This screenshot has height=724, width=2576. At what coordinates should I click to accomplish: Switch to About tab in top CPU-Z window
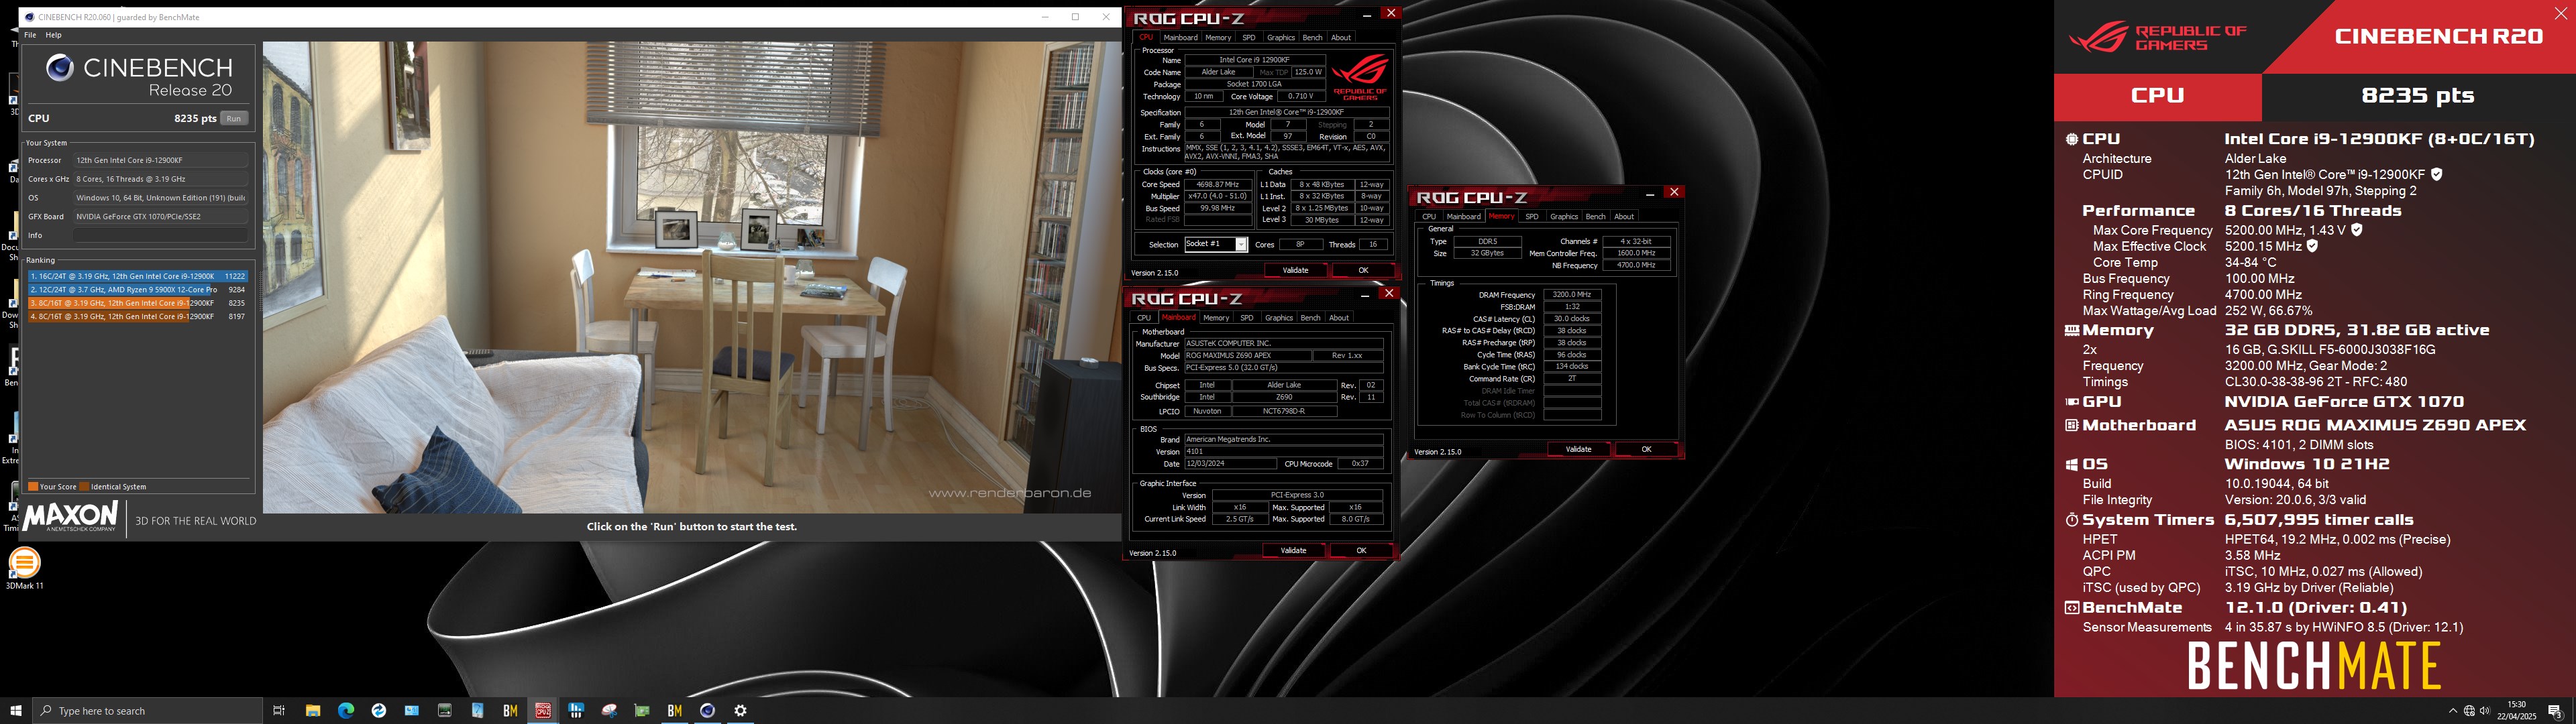[x=1341, y=37]
